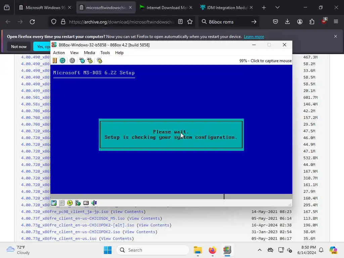This screenshot has width=344, height=258.
Task: Open the Action menu in 86Box
Action: click(x=59, y=53)
